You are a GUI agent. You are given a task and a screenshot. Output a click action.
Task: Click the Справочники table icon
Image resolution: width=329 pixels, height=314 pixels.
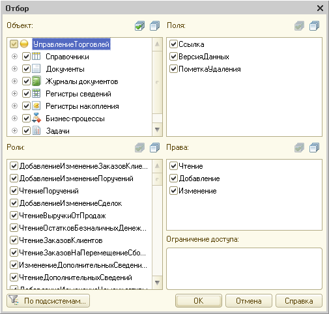tap(36, 57)
